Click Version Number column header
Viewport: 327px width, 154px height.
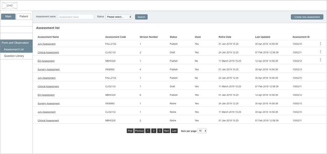[149, 37]
